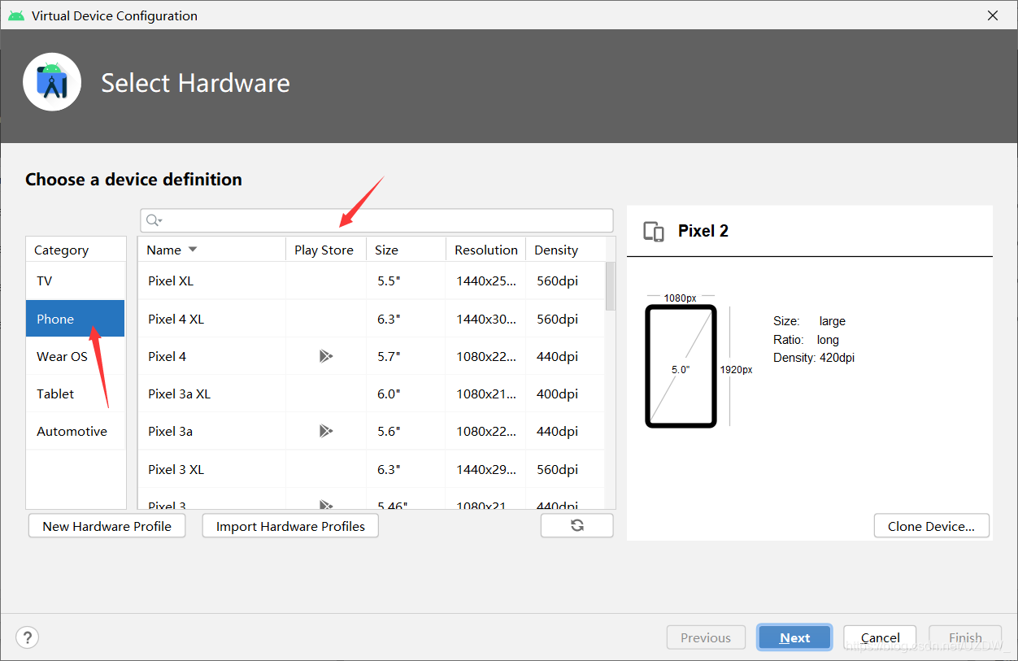The width and height of the screenshot is (1018, 661).
Task: Click the Play Store icon in Pixel 4 row
Action: (326, 356)
